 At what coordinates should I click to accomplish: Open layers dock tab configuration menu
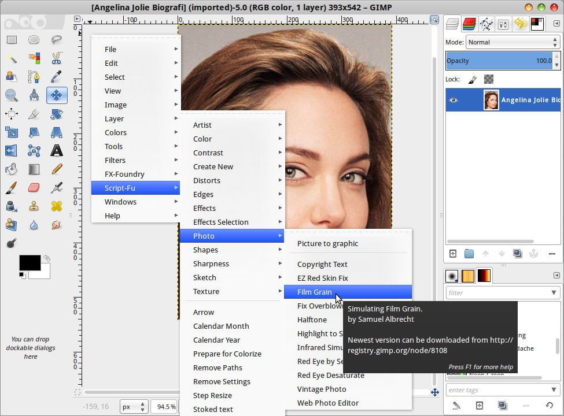point(556,24)
